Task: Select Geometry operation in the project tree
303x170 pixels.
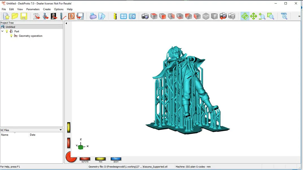Action: coord(30,36)
